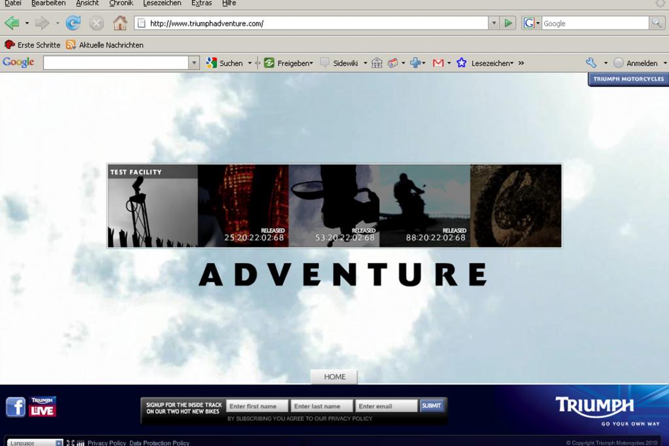
Task: Open the Triumph Live icon
Action: [x=43, y=407]
